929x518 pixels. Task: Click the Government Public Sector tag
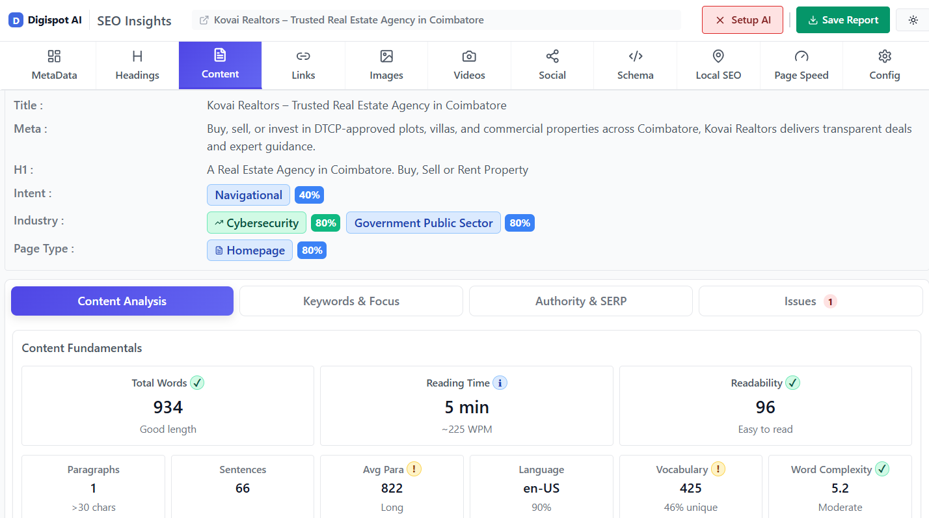pyautogui.click(x=424, y=223)
